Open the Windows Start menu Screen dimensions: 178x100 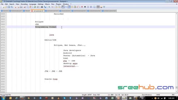3,98
